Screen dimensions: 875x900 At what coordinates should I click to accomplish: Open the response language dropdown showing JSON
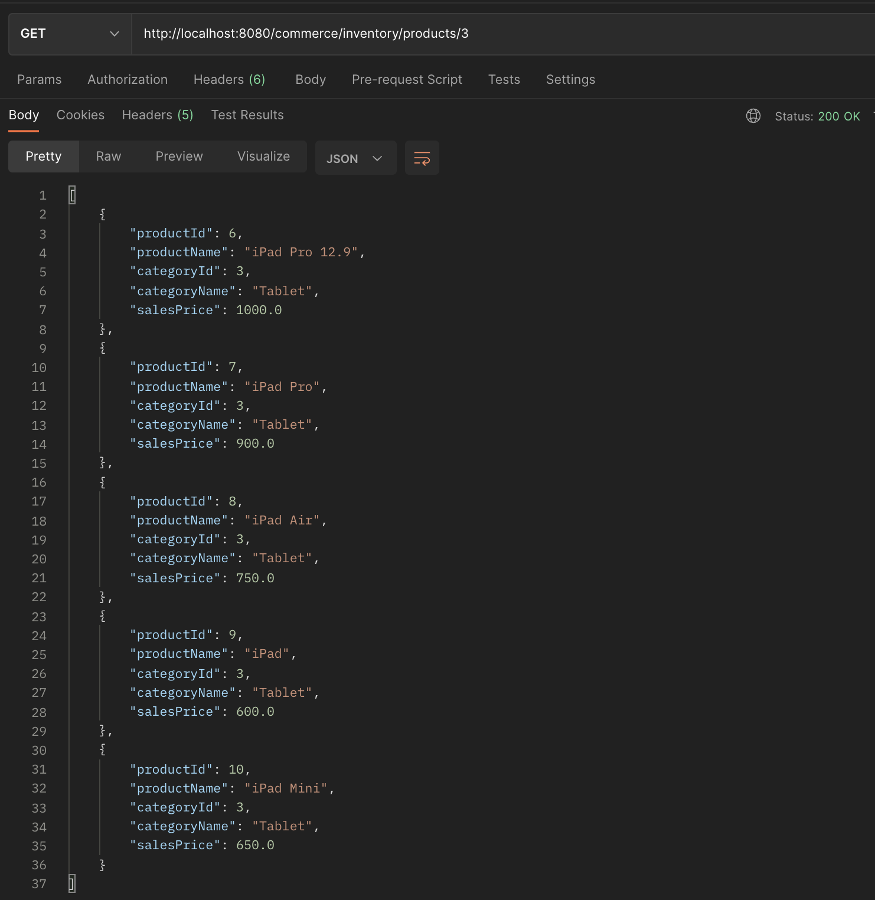355,158
